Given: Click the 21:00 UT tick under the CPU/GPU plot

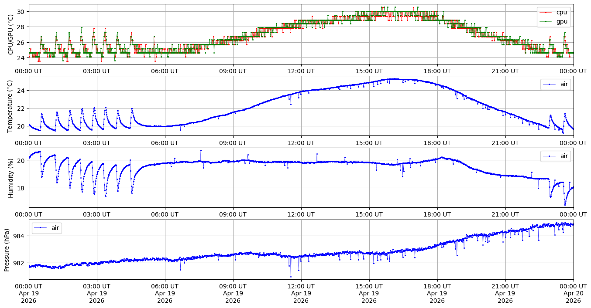Looking at the screenshot, I should point(505,71).
